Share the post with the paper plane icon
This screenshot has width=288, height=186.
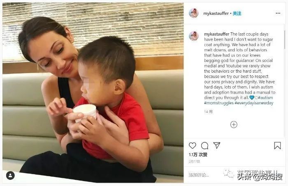217,145
